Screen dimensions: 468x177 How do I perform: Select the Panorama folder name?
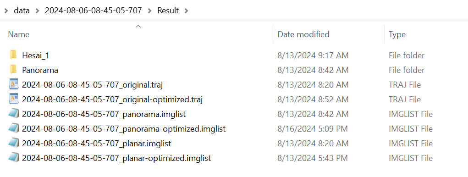[40, 70]
